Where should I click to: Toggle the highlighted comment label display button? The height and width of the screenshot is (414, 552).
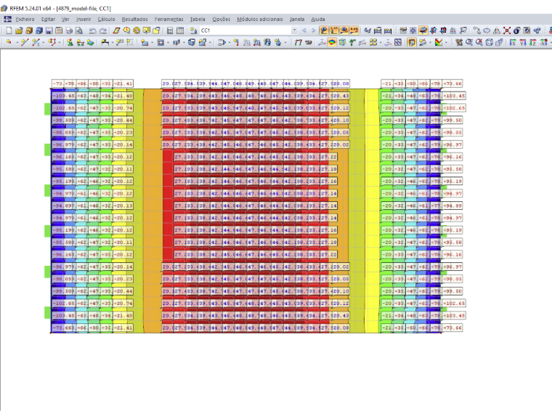(x=423, y=31)
